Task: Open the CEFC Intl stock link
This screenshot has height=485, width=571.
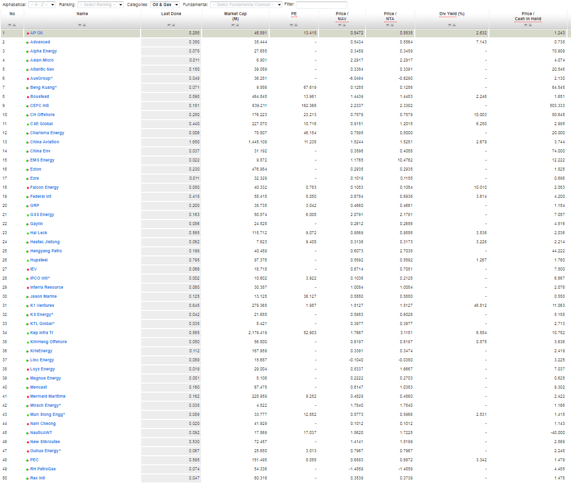Action: click(39, 106)
